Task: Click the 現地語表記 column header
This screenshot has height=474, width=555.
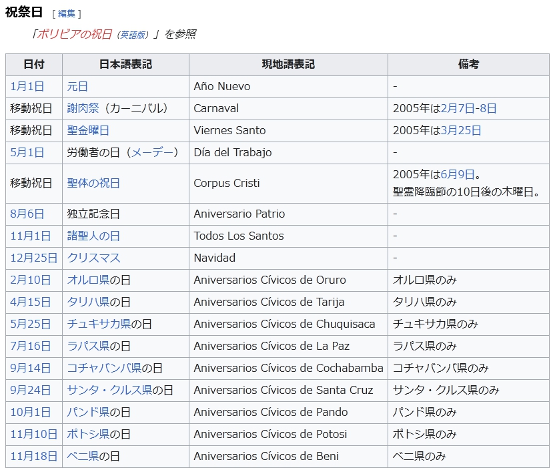Action: tap(288, 65)
